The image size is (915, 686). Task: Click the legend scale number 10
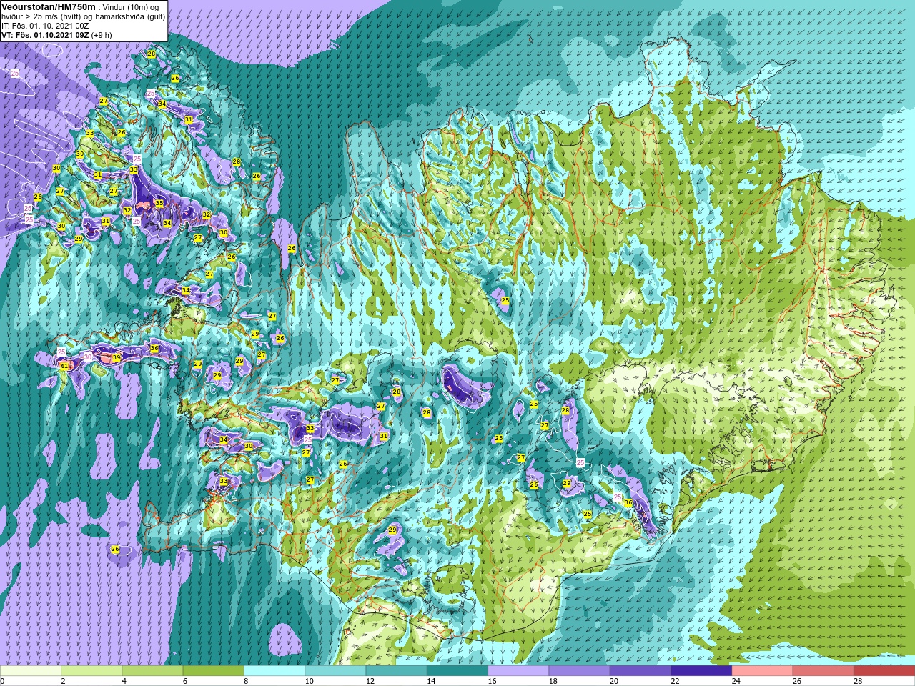click(309, 681)
